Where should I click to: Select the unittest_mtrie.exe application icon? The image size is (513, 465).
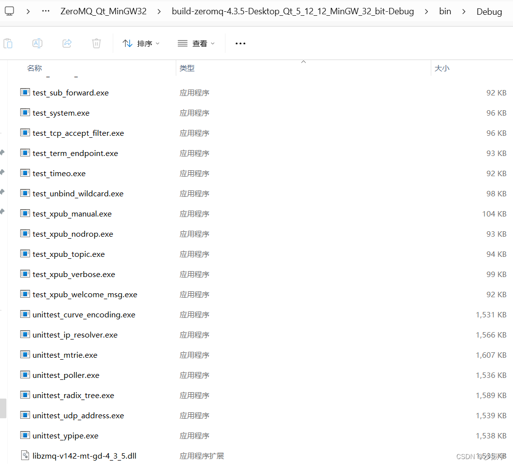pyautogui.click(x=25, y=355)
